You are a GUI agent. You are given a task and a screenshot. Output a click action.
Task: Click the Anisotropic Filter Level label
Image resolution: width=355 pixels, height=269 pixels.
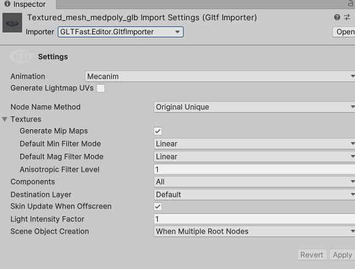60,169
